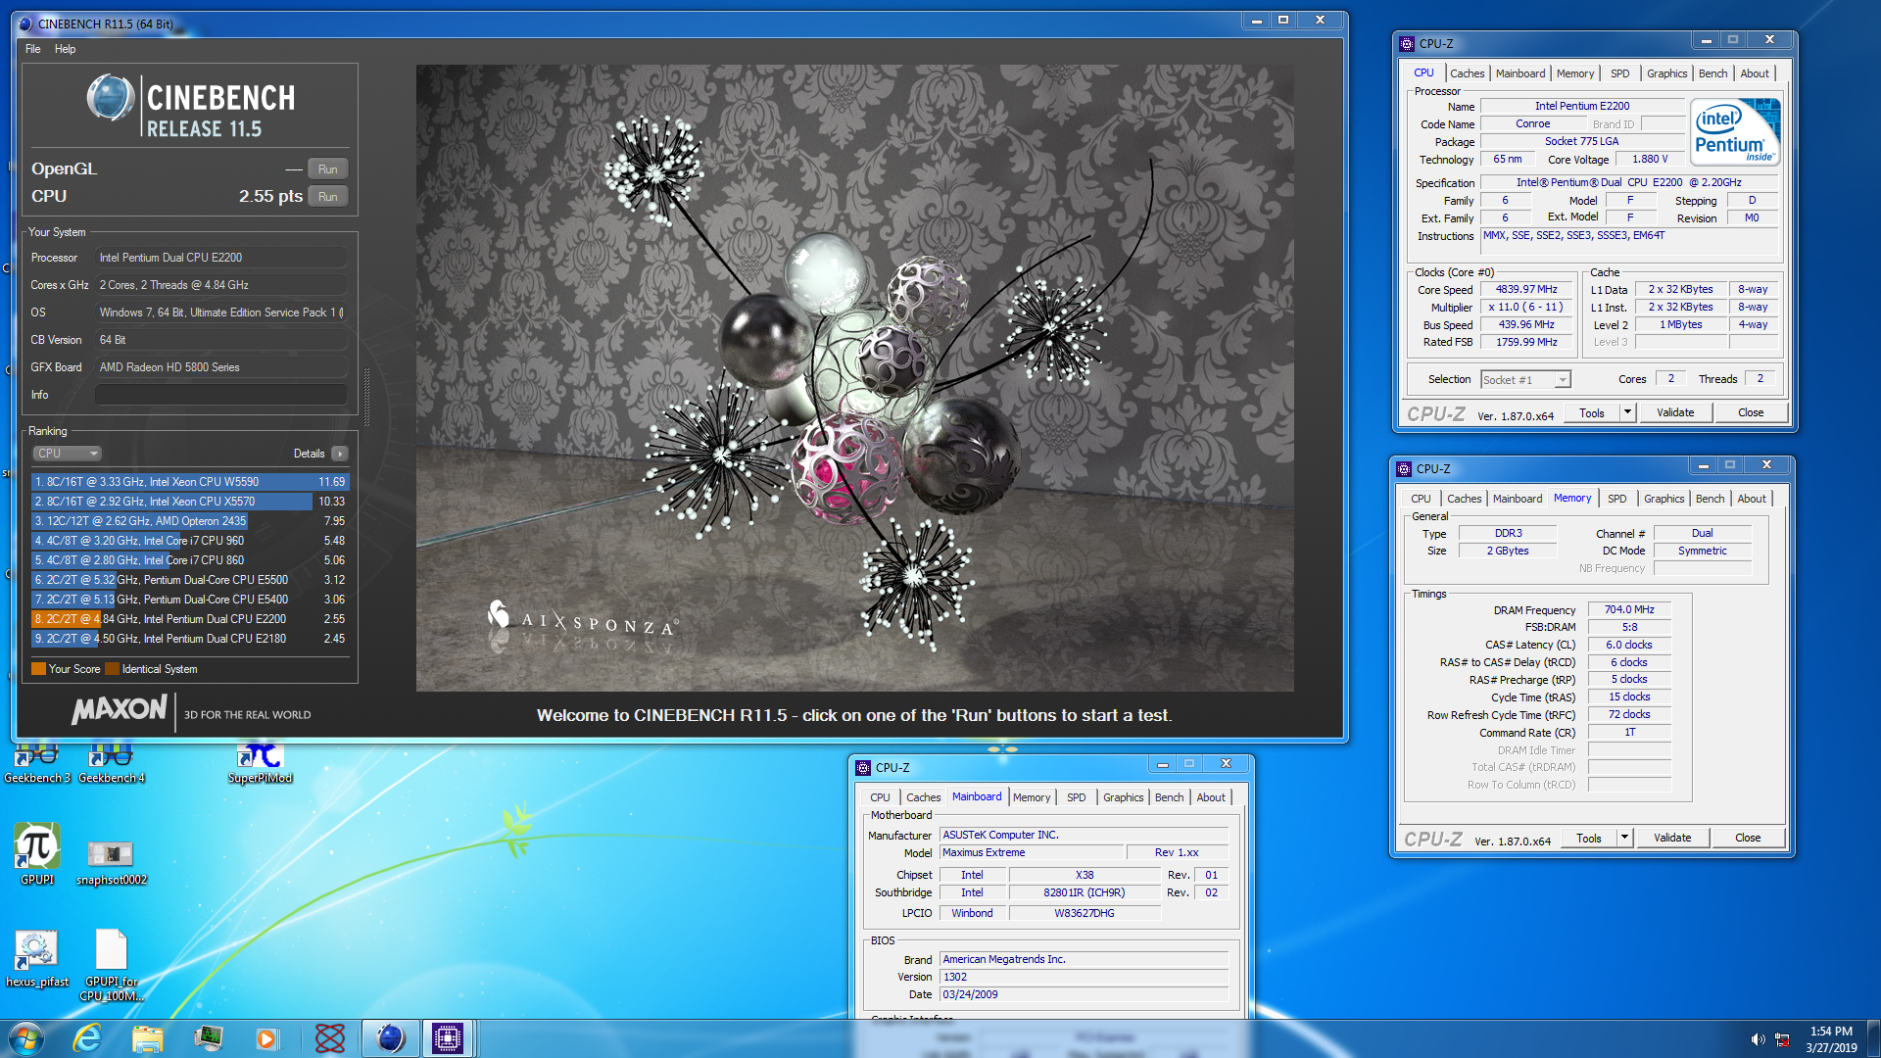Image resolution: width=1881 pixels, height=1058 pixels.
Task: Open snapshot0002 image file on desktop
Action: [112, 862]
